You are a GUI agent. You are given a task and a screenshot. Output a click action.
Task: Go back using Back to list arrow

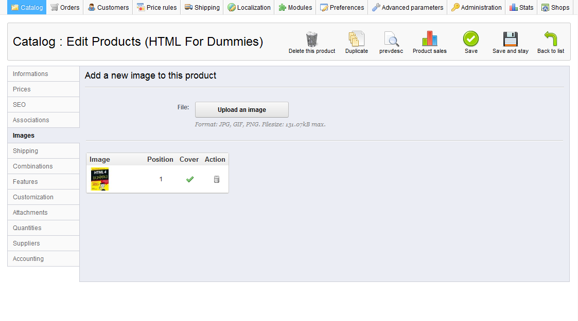coord(551,40)
